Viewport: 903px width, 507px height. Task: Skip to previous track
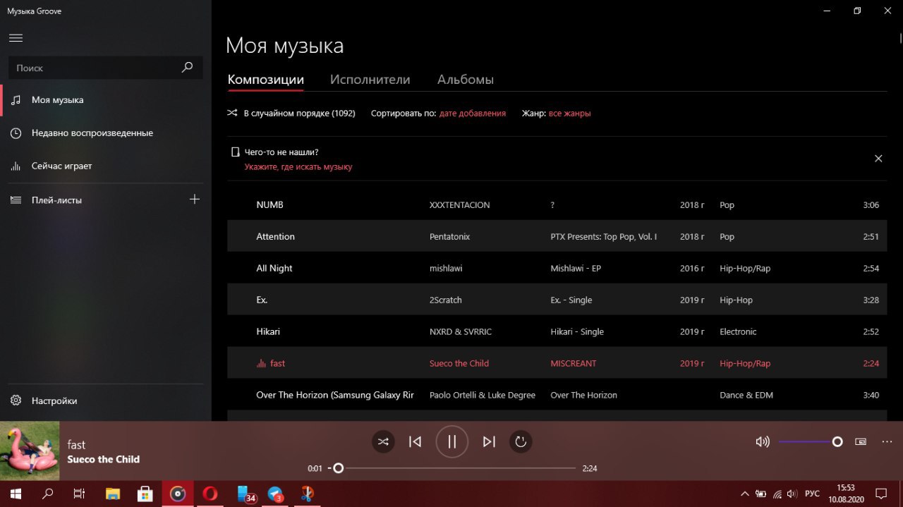[x=416, y=442]
